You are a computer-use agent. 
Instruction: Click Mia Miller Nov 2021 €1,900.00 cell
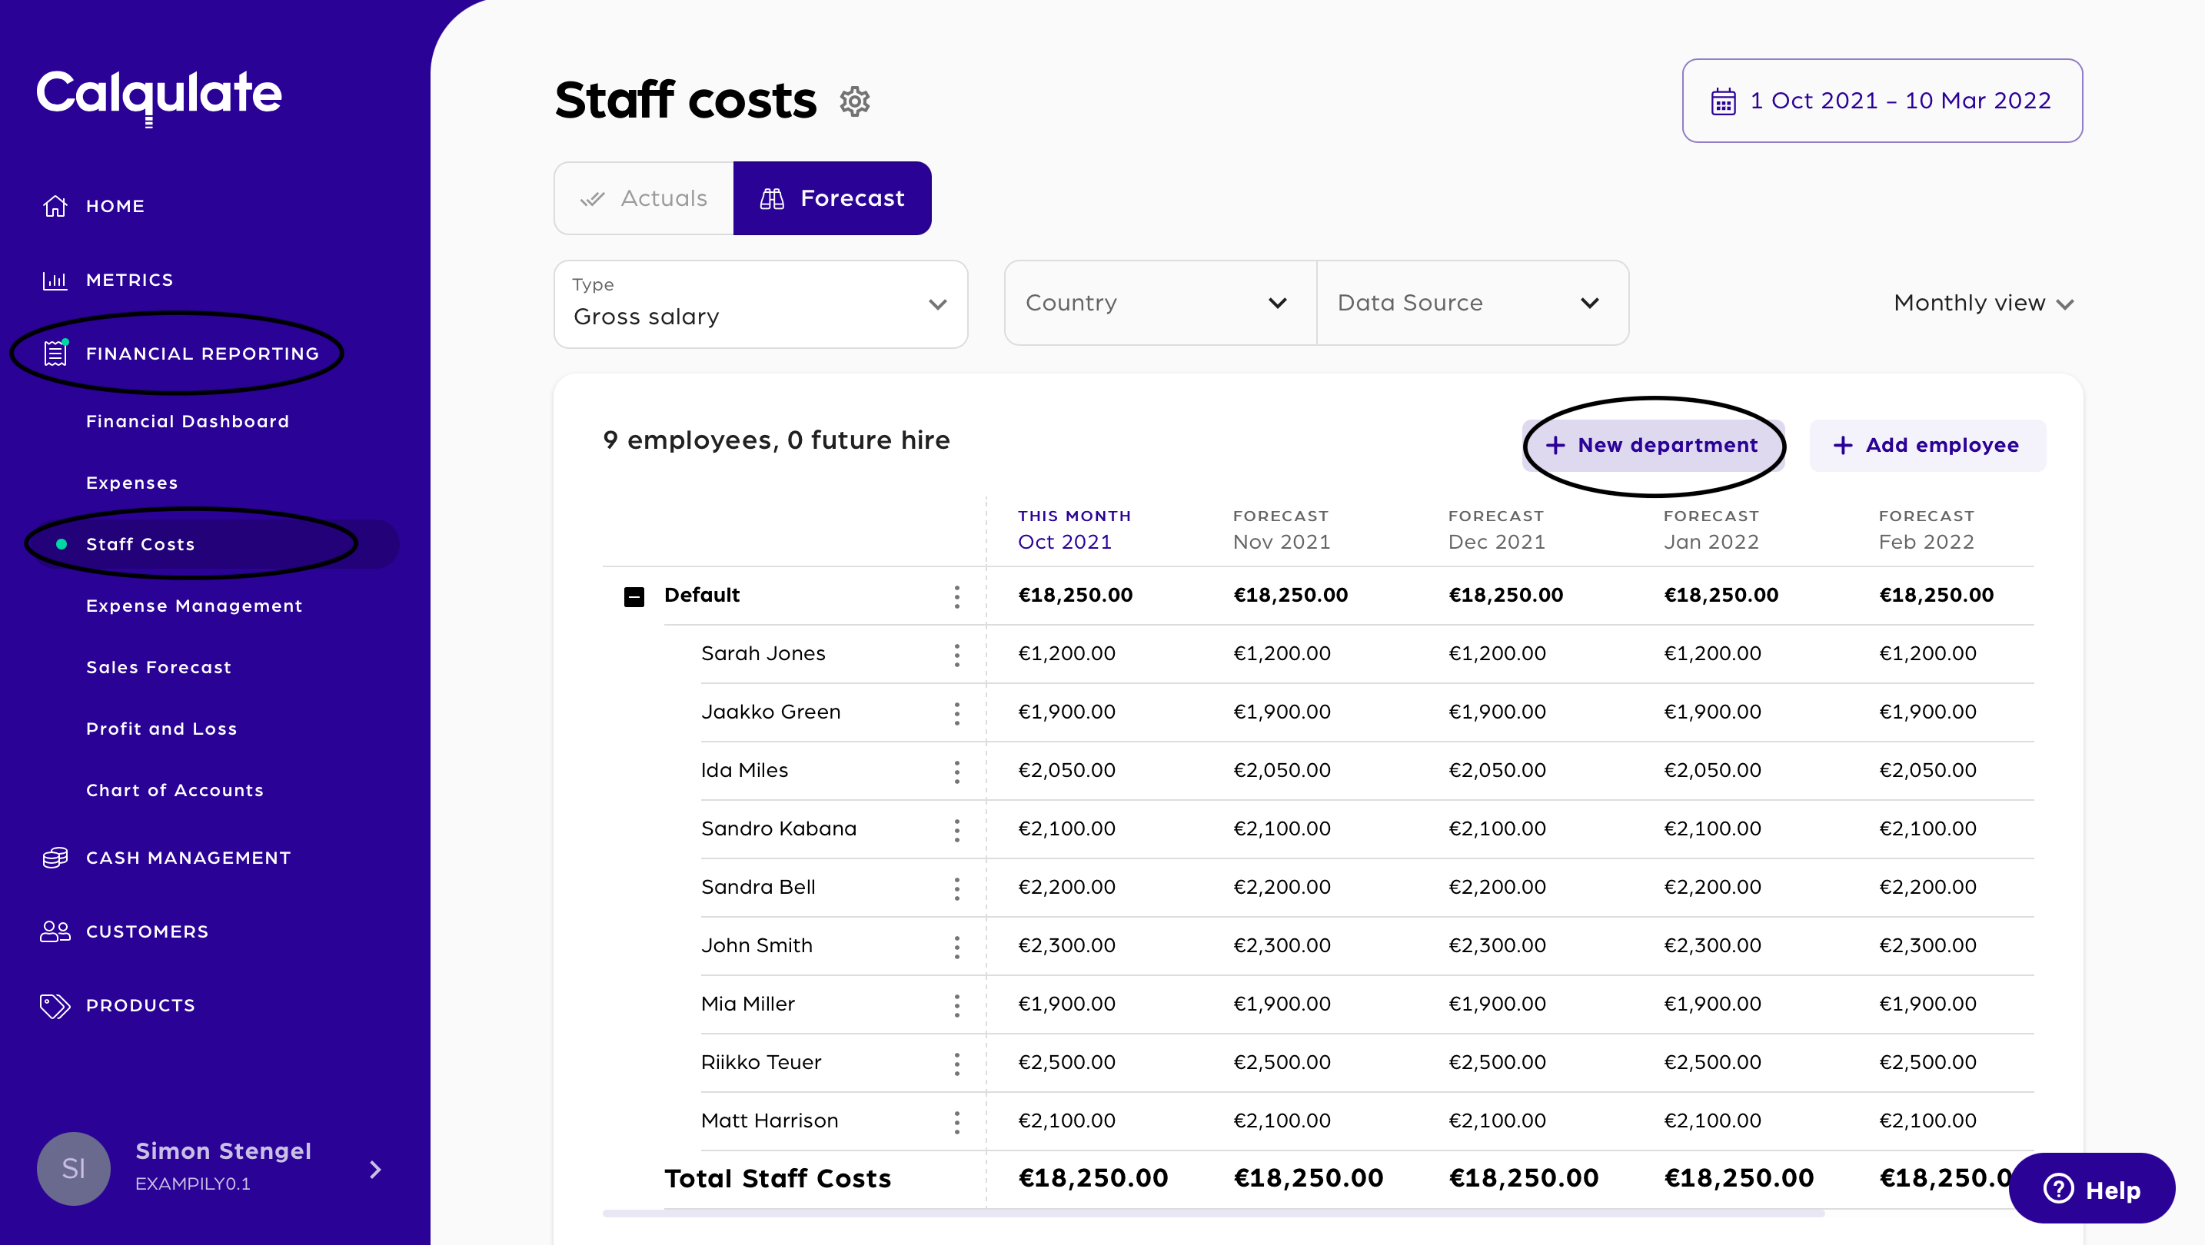[x=1282, y=1004]
